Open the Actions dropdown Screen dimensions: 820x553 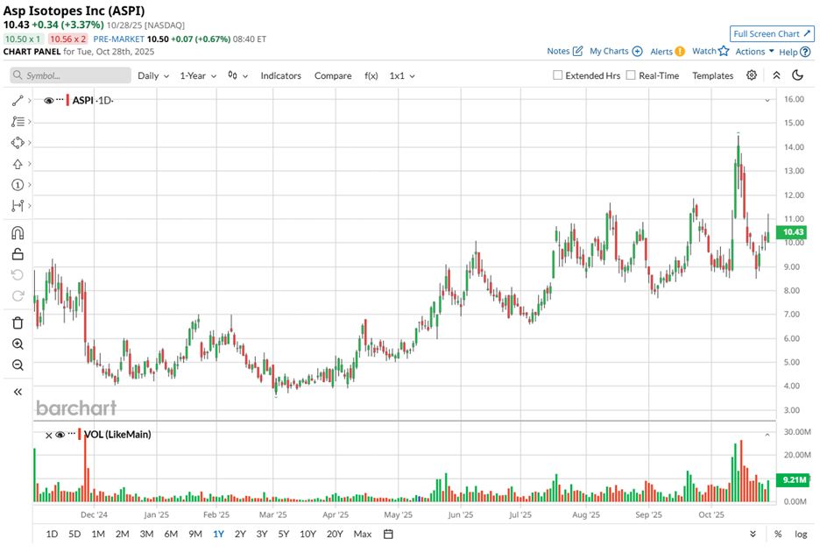tap(754, 52)
